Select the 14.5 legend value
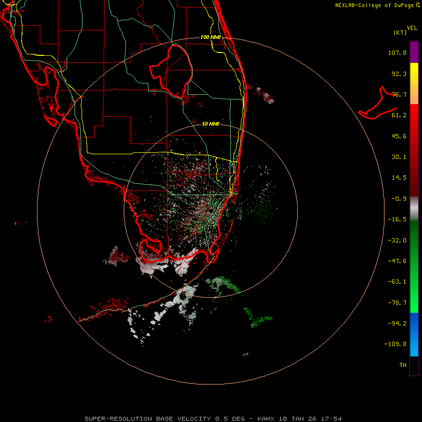The height and width of the screenshot is (422, 422). (399, 178)
